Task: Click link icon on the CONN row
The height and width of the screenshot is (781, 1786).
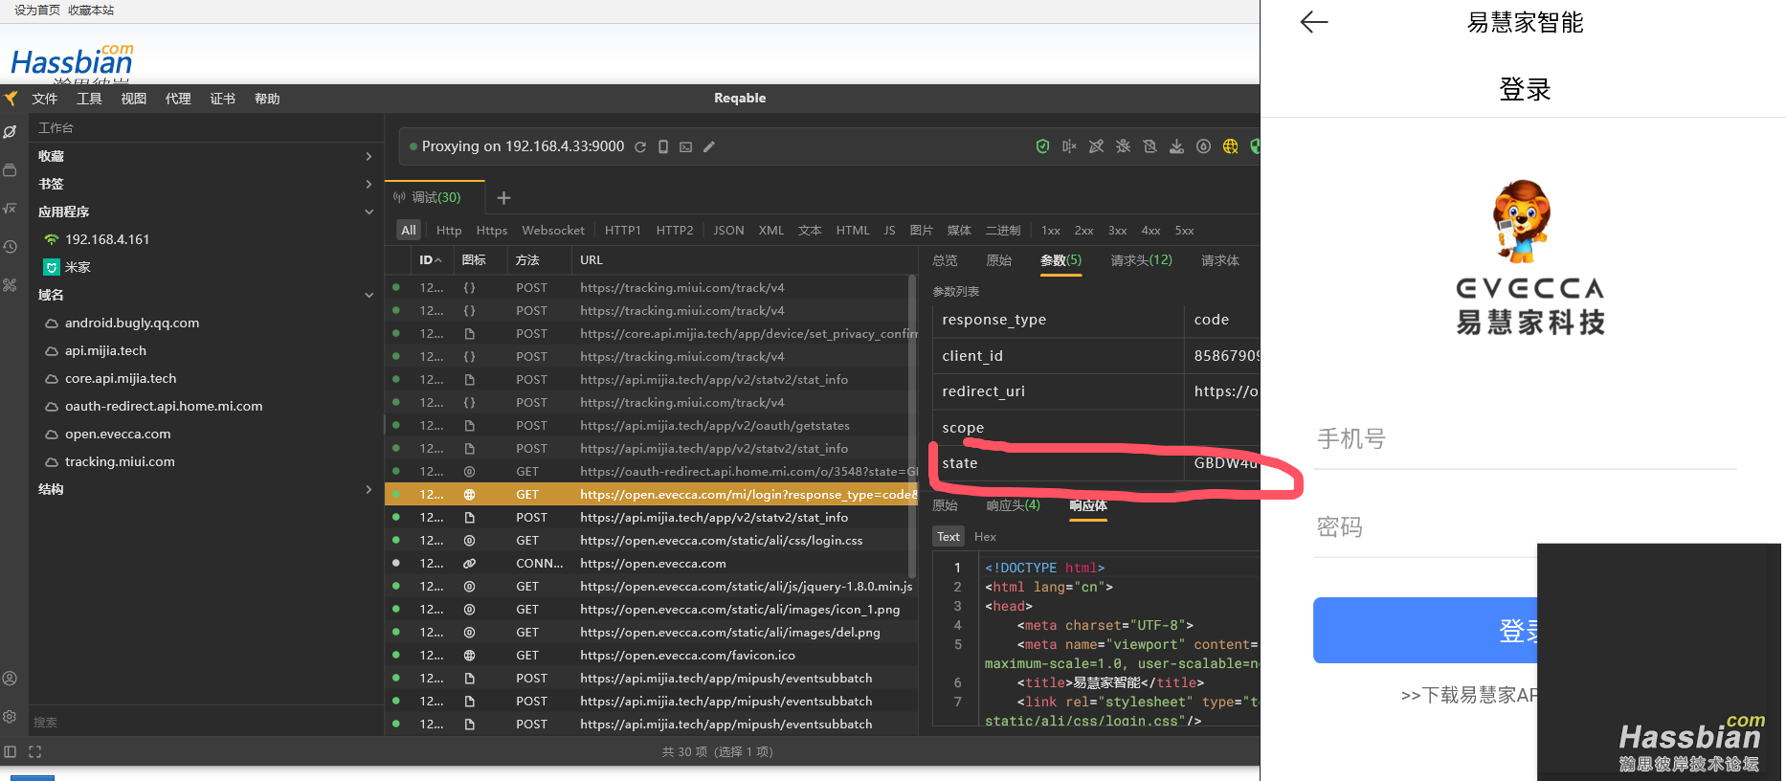Action: 469,564
